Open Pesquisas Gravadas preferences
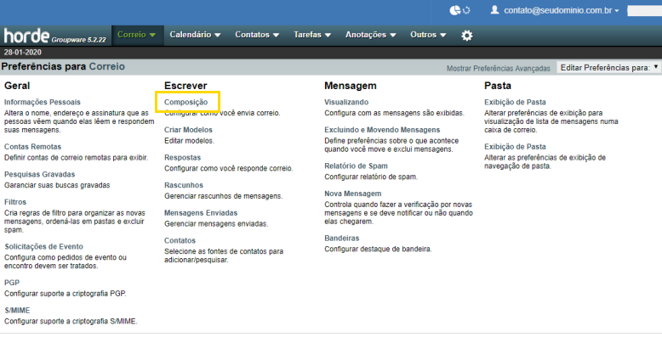Screen dimensions: 662x337 39,174
